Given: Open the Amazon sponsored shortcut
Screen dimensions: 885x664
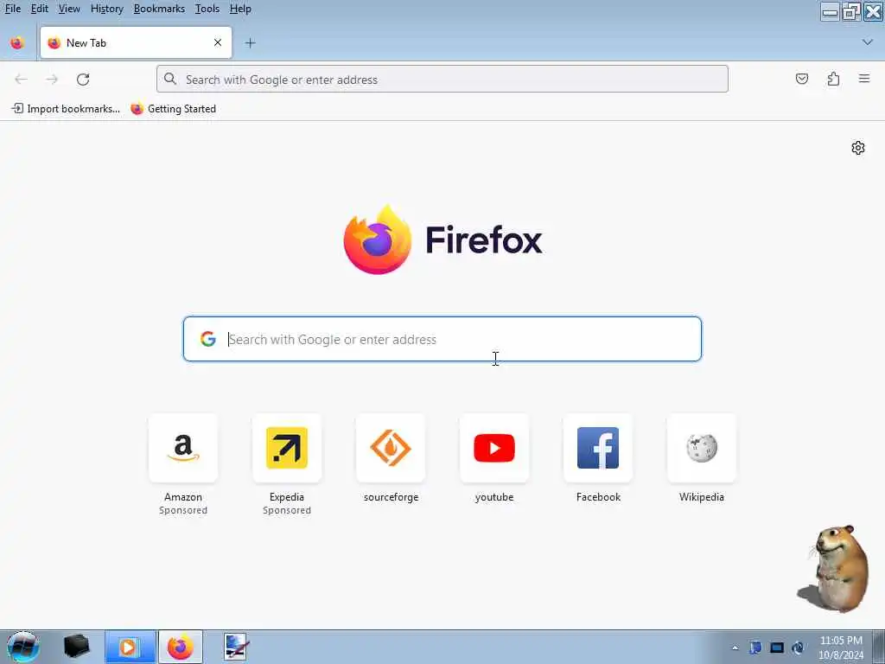Looking at the screenshot, I should pos(183,448).
